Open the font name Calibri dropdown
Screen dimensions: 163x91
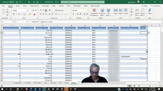point(26,10)
